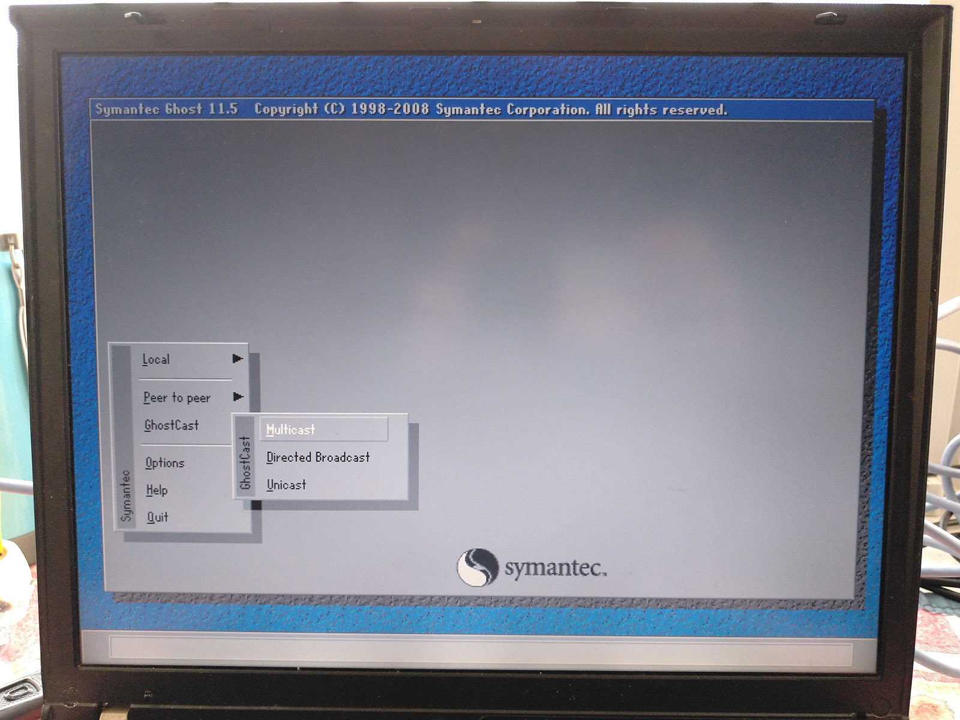Viewport: 960px width, 720px height.
Task: Open the Help menu entry
Action: pos(157,491)
